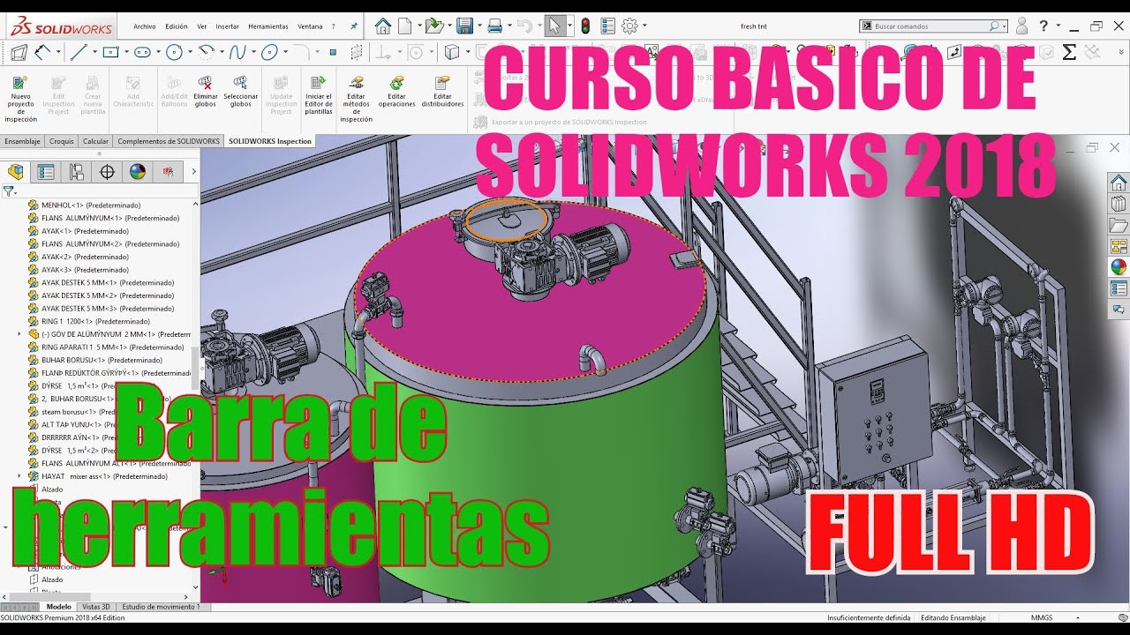1130x635 pixels.
Task: Open the Herramientas menu
Action: [x=268, y=26]
